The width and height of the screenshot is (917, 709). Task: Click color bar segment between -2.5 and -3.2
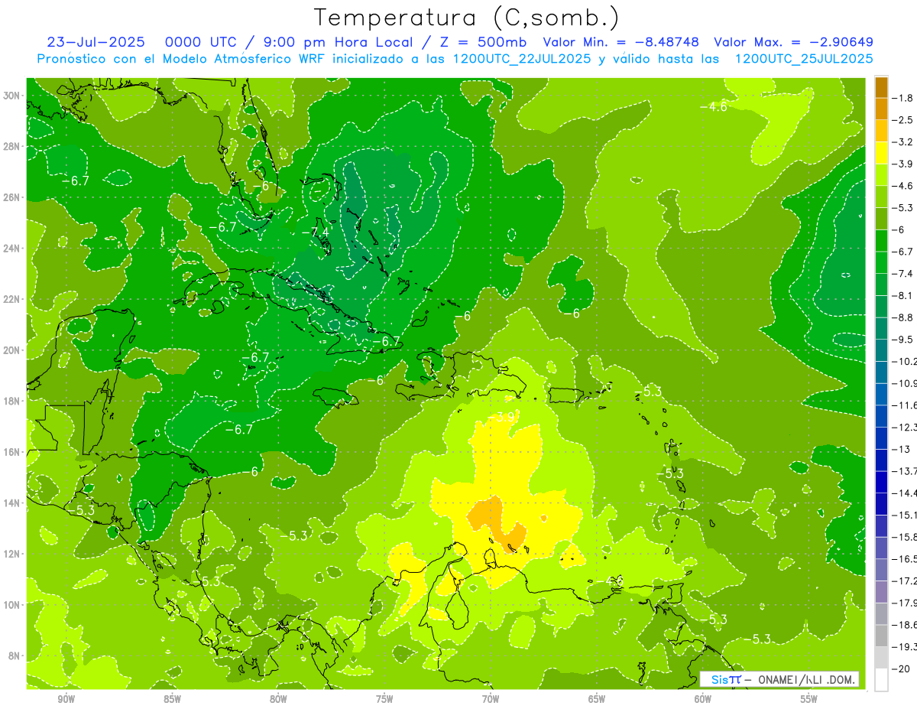[x=881, y=131]
